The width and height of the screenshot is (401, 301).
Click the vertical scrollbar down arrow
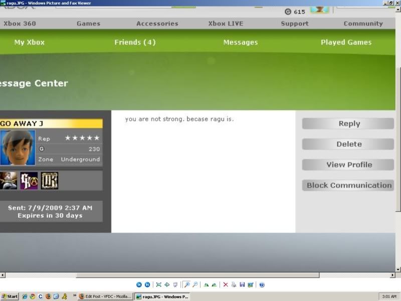click(398, 269)
